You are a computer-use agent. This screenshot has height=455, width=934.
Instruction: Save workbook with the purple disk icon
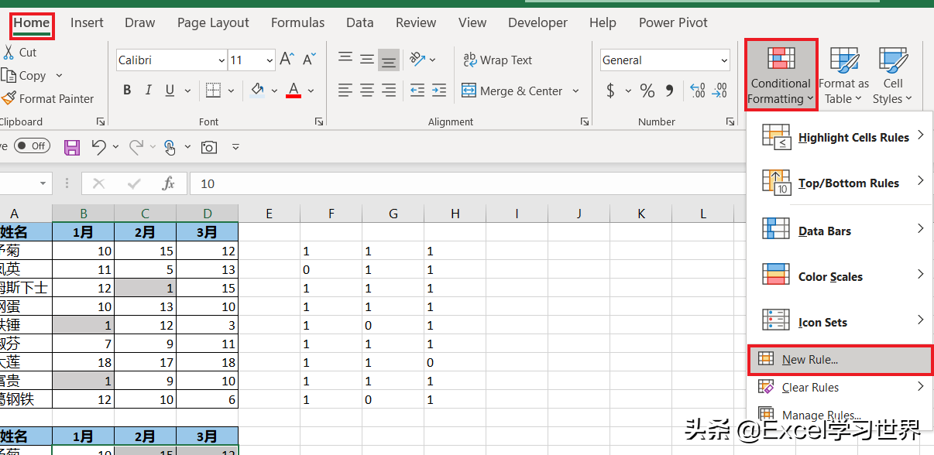pos(72,146)
